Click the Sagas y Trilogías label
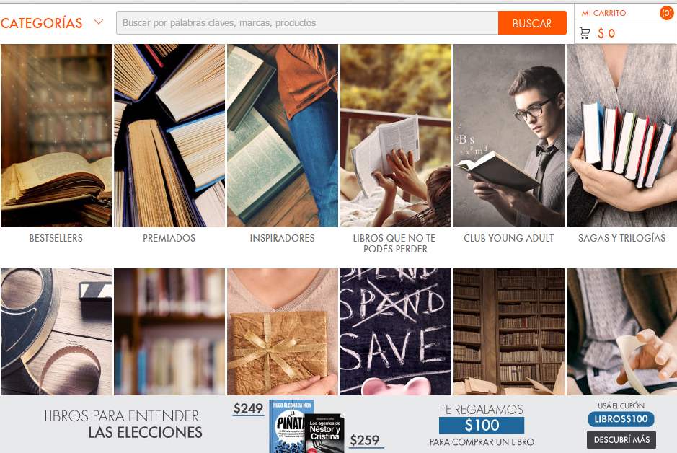 (621, 238)
